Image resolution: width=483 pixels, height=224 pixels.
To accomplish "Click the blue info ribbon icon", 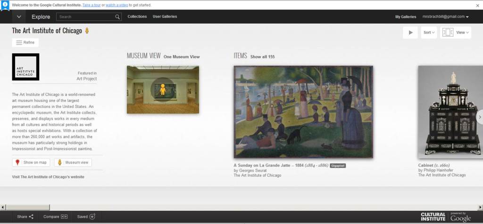I will point(5,5).
